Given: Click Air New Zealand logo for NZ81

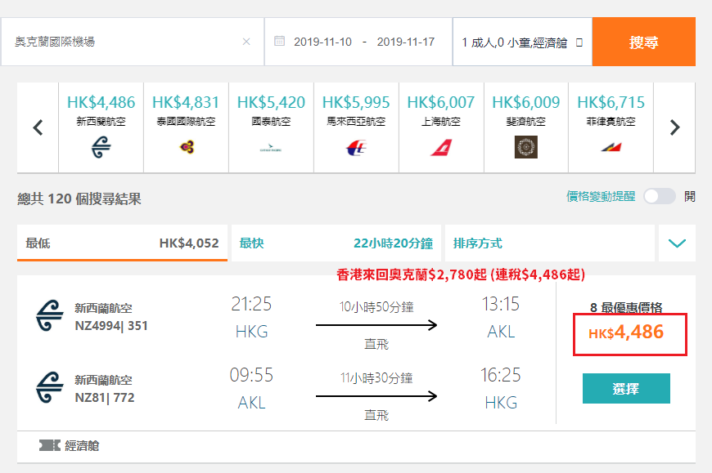Looking at the screenshot, I should pos(50,387).
